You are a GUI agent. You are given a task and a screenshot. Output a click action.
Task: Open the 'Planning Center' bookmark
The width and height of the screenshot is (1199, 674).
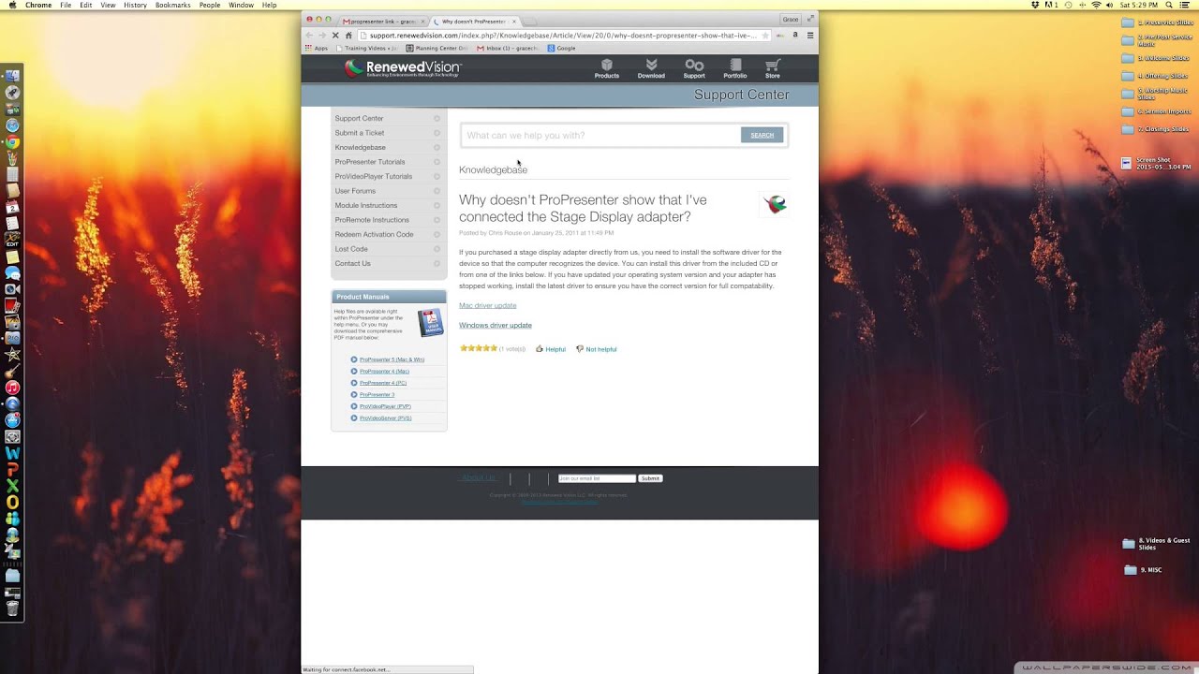(x=437, y=48)
